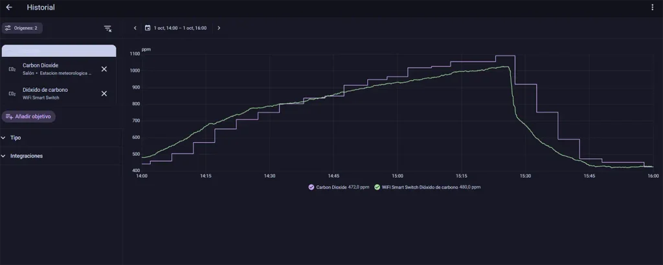The width and height of the screenshot is (663, 265).
Task: Open the calendar date picker icon
Action: pyautogui.click(x=148, y=28)
